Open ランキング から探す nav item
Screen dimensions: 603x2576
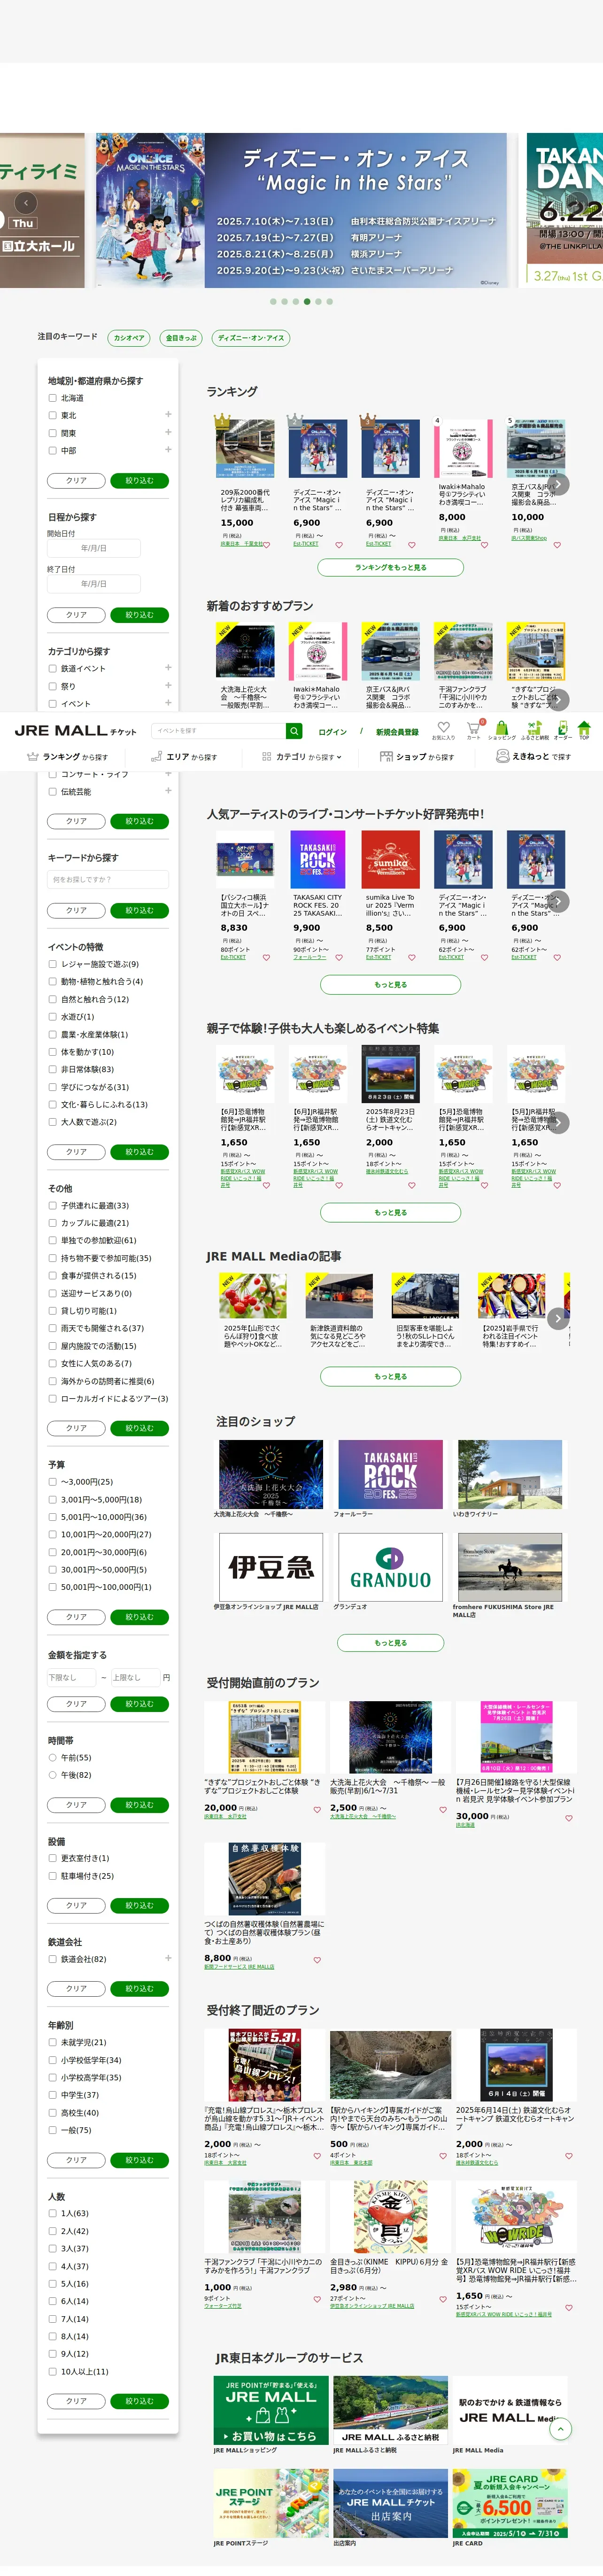coord(67,757)
